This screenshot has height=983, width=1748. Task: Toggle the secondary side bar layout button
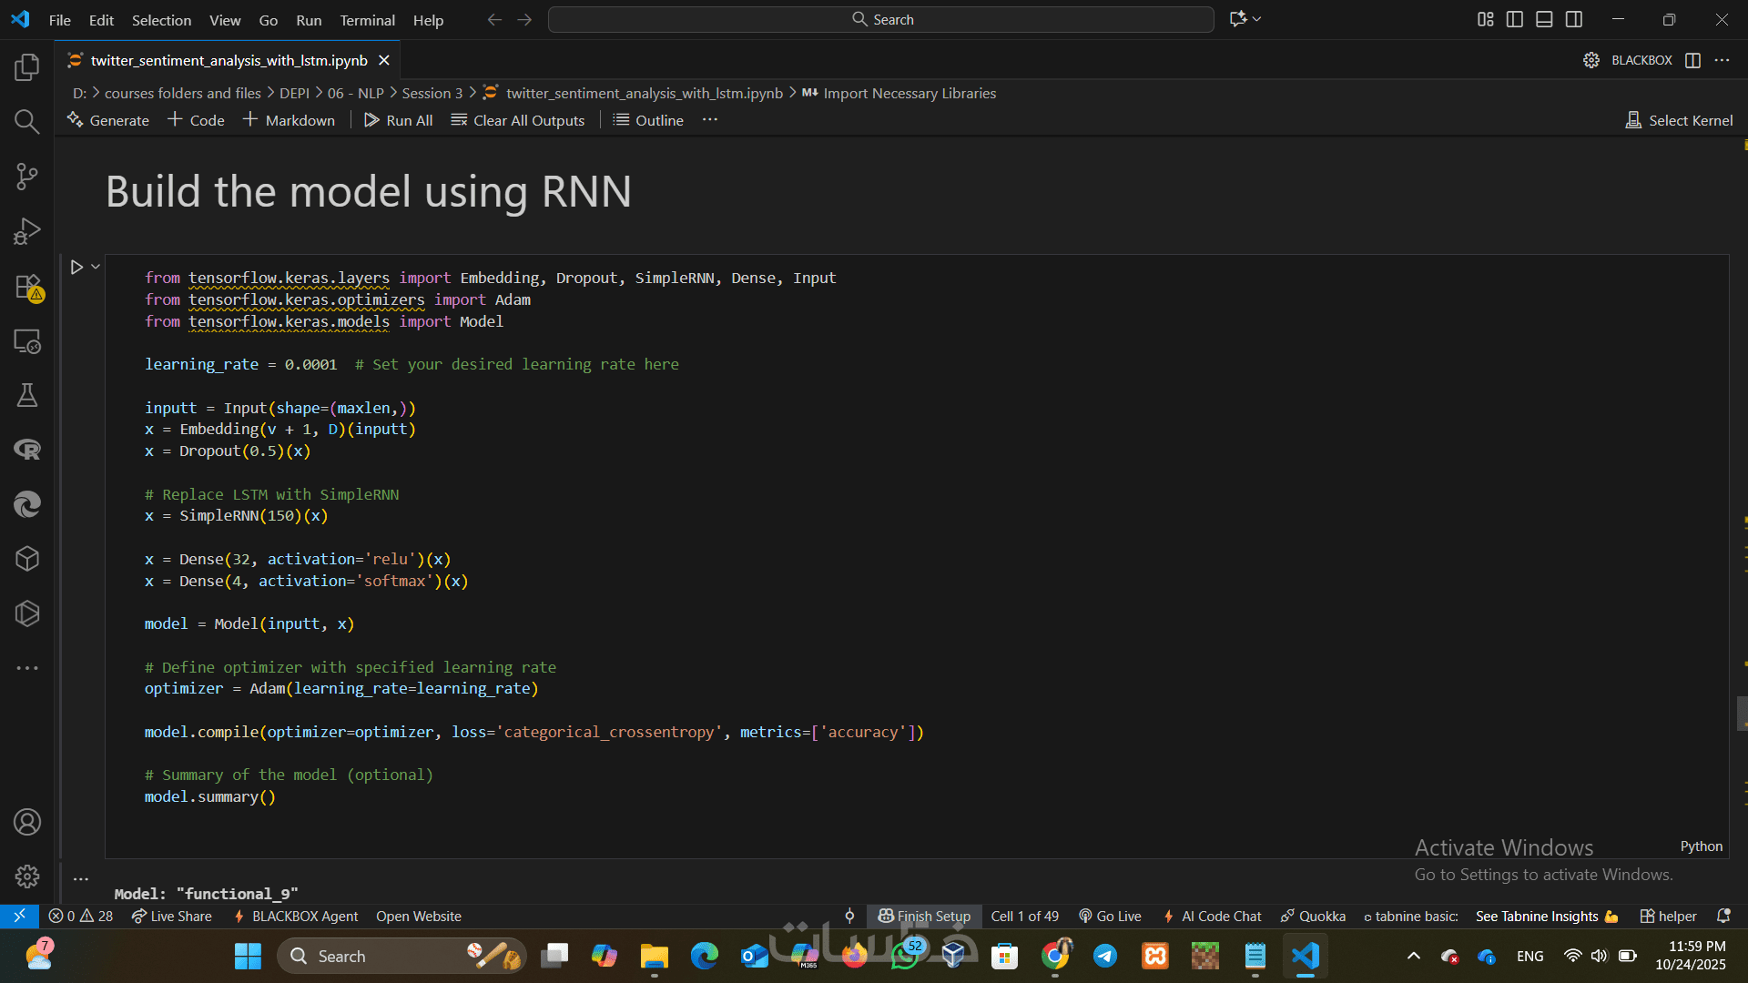[1574, 19]
